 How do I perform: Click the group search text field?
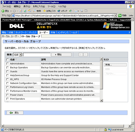pyautogui.click(x=37, y=55)
